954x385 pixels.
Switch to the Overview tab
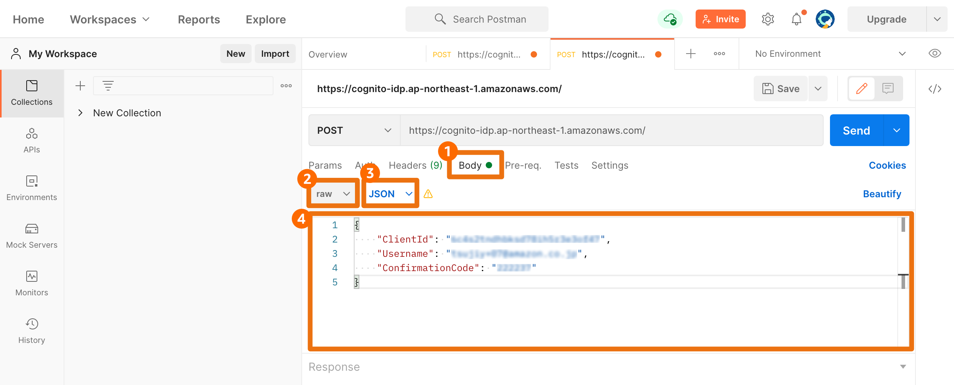pyautogui.click(x=328, y=54)
